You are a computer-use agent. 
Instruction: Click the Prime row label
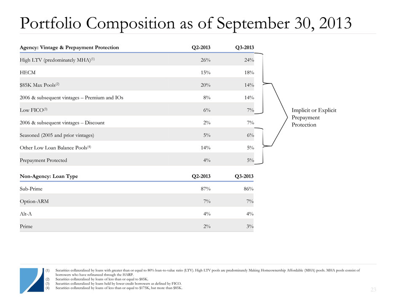(x=26, y=226)
